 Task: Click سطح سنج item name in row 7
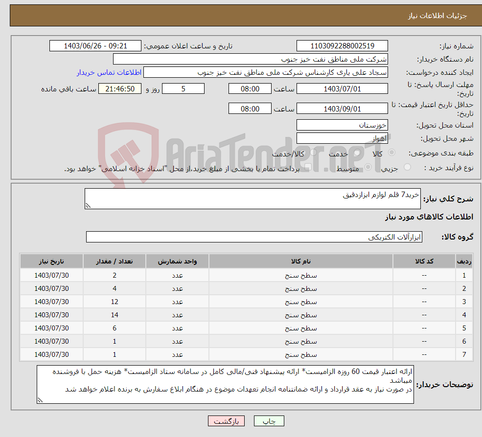tap(301, 355)
